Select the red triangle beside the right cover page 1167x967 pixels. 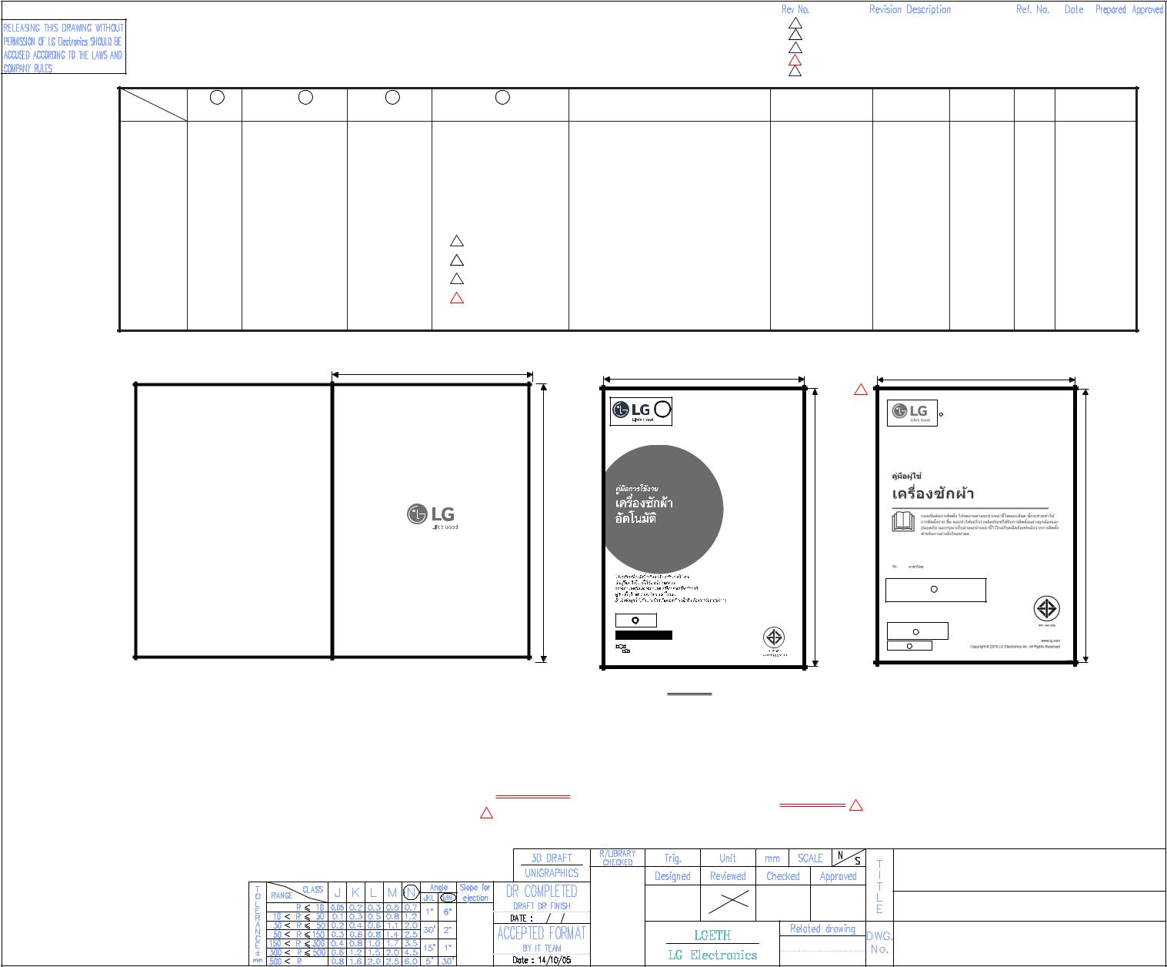(861, 390)
